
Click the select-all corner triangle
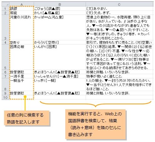(6, 4)
